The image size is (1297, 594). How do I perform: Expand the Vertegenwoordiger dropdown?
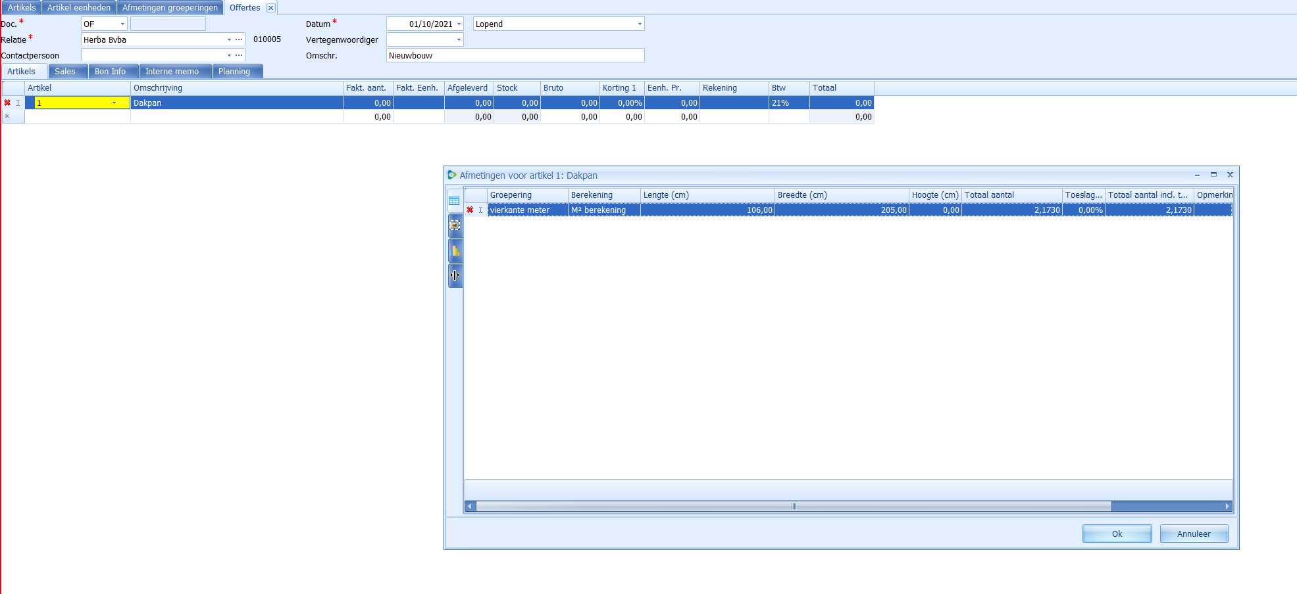[x=459, y=40]
